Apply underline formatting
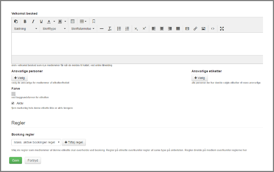 click(41, 21)
